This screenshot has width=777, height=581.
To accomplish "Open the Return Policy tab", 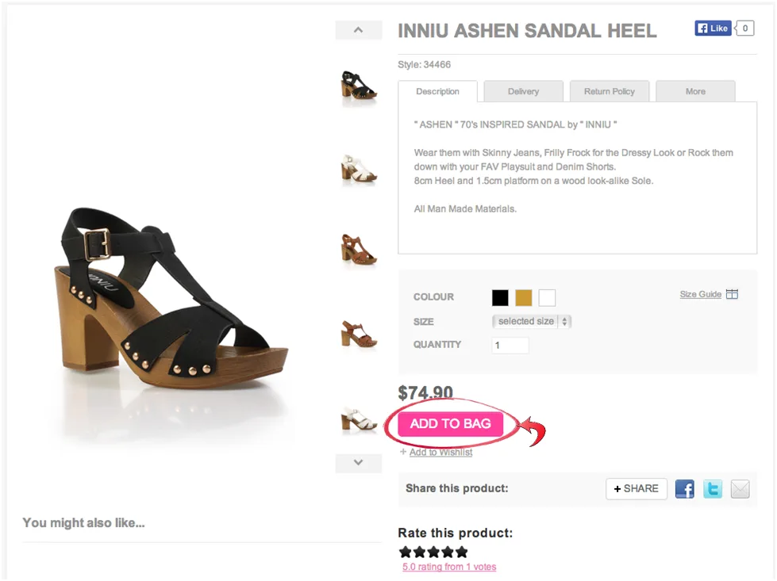I will 609,91.
